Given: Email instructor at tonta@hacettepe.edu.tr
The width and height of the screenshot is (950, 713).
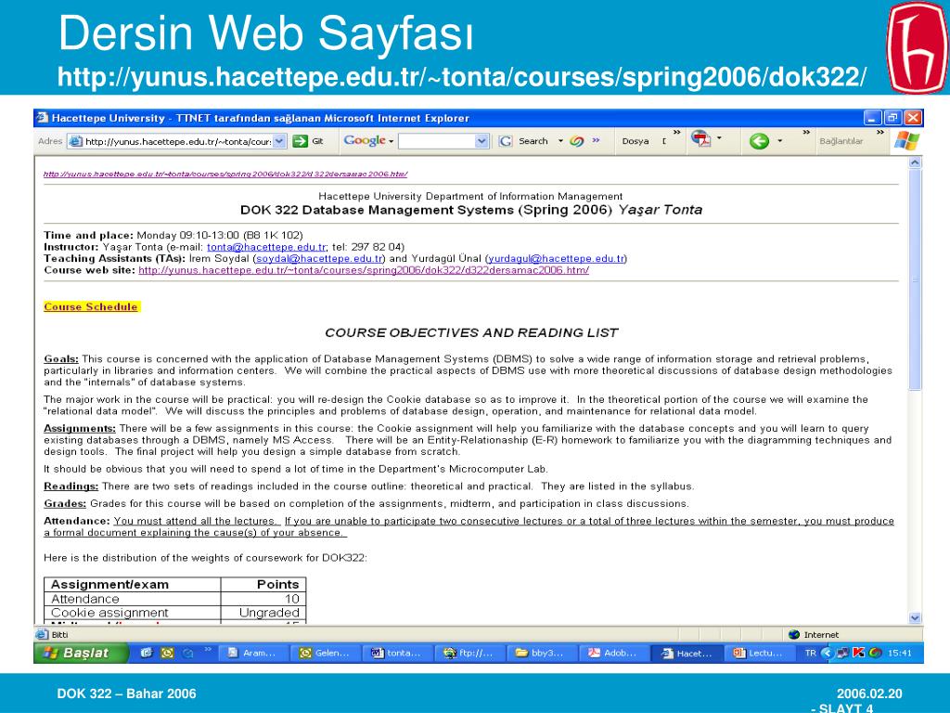Looking at the screenshot, I should tap(266, 247).
